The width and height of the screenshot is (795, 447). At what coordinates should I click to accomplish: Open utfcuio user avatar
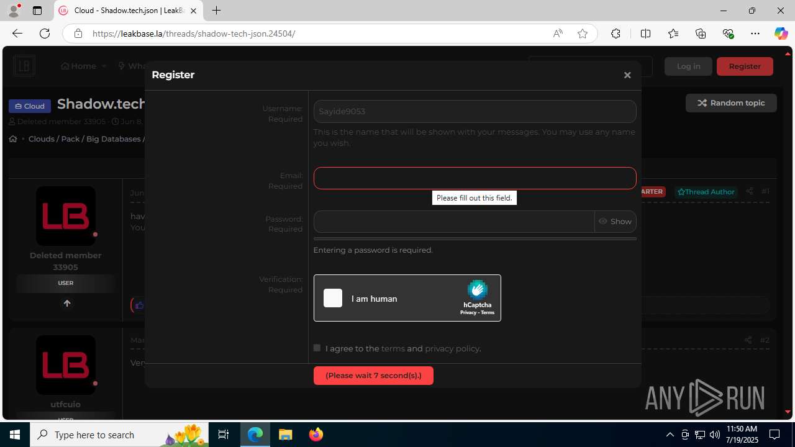coord(66,365)
